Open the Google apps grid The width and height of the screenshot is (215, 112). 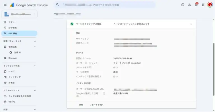pos(203,5)
